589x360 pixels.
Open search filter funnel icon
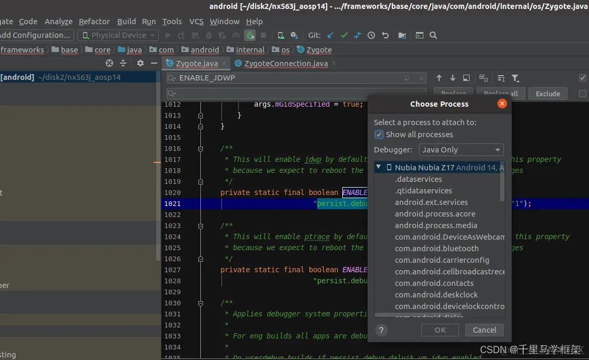pyautogui.click(x=515, y=78)
